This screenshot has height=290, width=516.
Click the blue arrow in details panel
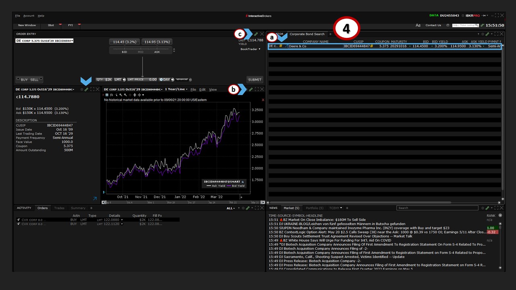(95, 199)
